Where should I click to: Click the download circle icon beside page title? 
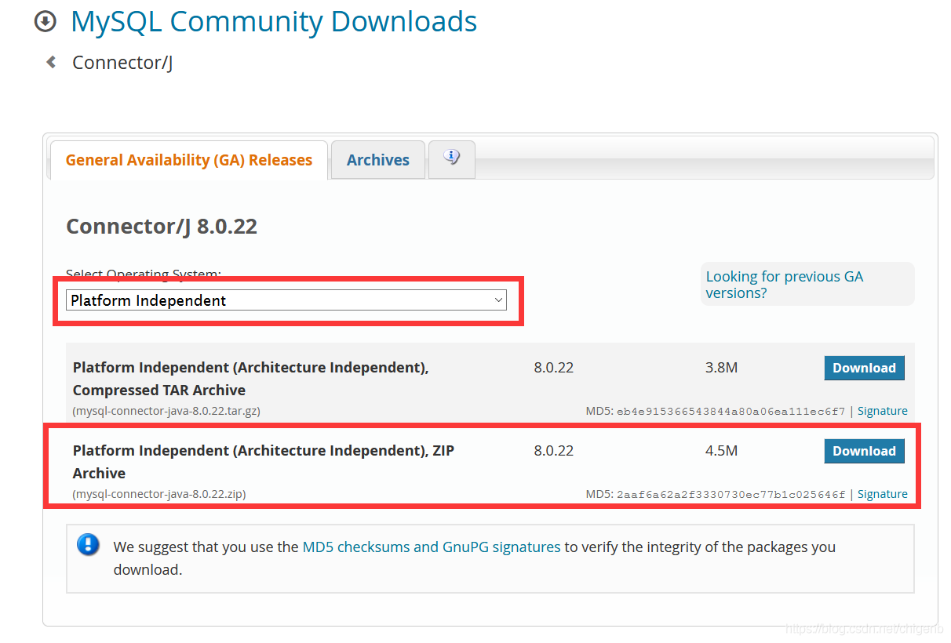[x=46, y=21]
